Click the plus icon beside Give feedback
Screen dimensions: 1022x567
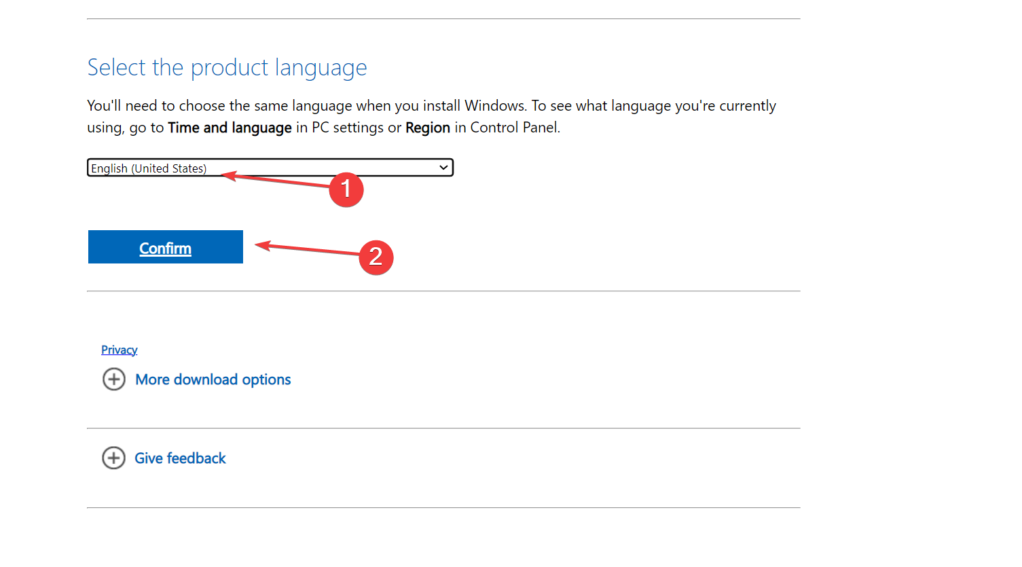tap(114, 458)
